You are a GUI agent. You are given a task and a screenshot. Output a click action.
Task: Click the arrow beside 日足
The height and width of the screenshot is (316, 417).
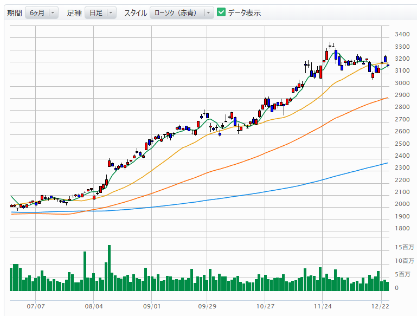click(x=111, y=12)
